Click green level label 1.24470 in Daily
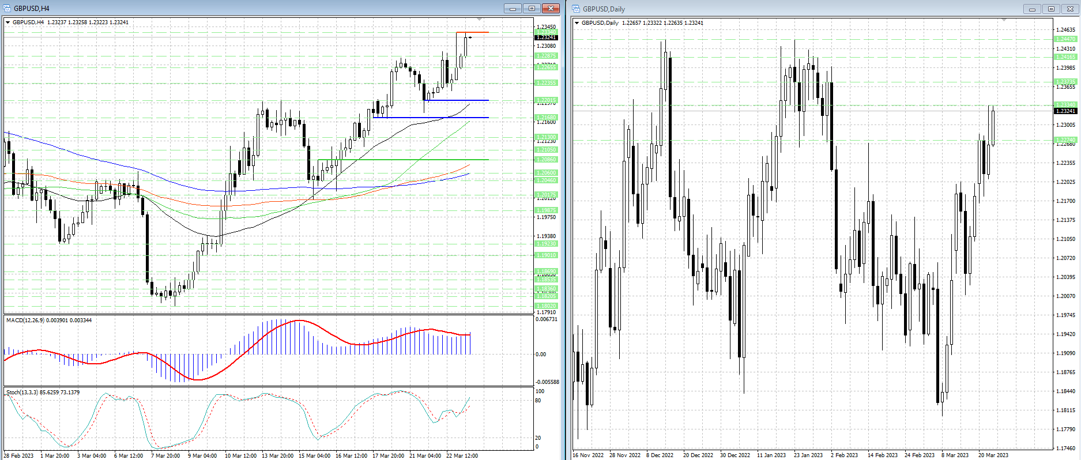This screenshot has height=460, width=1081. (x=1065, y=39)
